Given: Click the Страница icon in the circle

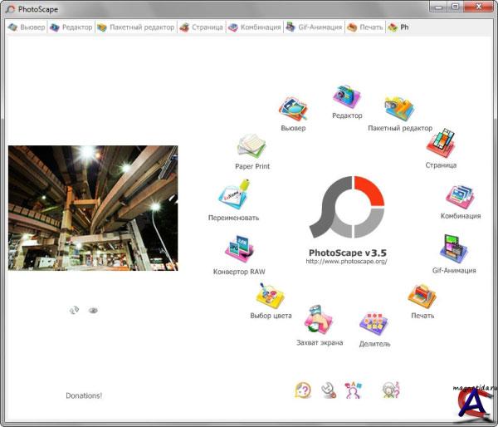Looking at the screenshot, I should [x=441, y=144].
